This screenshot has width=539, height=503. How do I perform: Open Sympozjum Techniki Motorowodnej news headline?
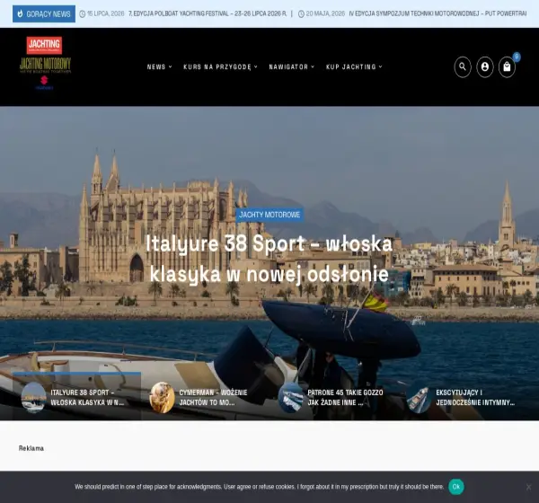click(437, 13)
